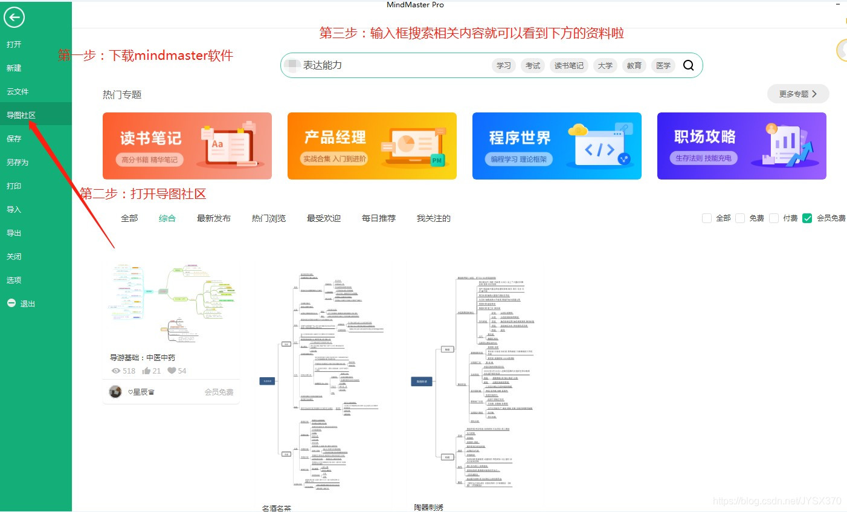
Task: Click the search magnifier icon
Action: tap(688, 65)
